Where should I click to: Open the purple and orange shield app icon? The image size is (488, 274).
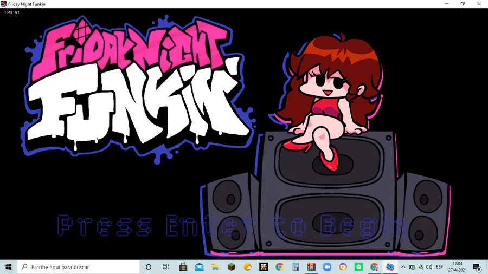click(x=343, y=267)
